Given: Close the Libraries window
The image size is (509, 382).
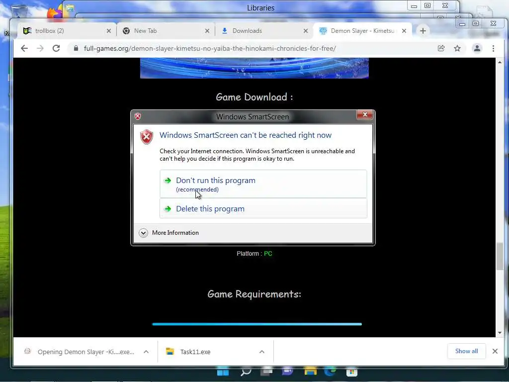Looking at the screenshot, I should 445,5.
